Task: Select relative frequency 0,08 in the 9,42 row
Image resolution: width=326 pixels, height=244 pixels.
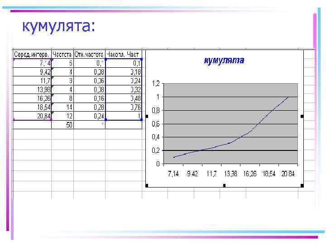Action: 89,72
